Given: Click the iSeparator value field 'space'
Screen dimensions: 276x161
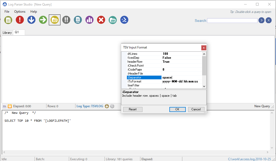Looking at the screenshot, I should (x=182, y=77).
